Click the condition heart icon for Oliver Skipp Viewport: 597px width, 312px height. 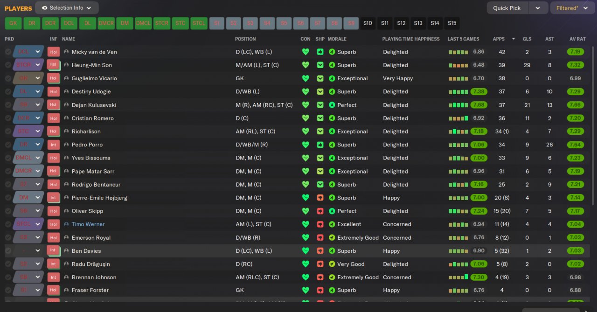(305, 211)
